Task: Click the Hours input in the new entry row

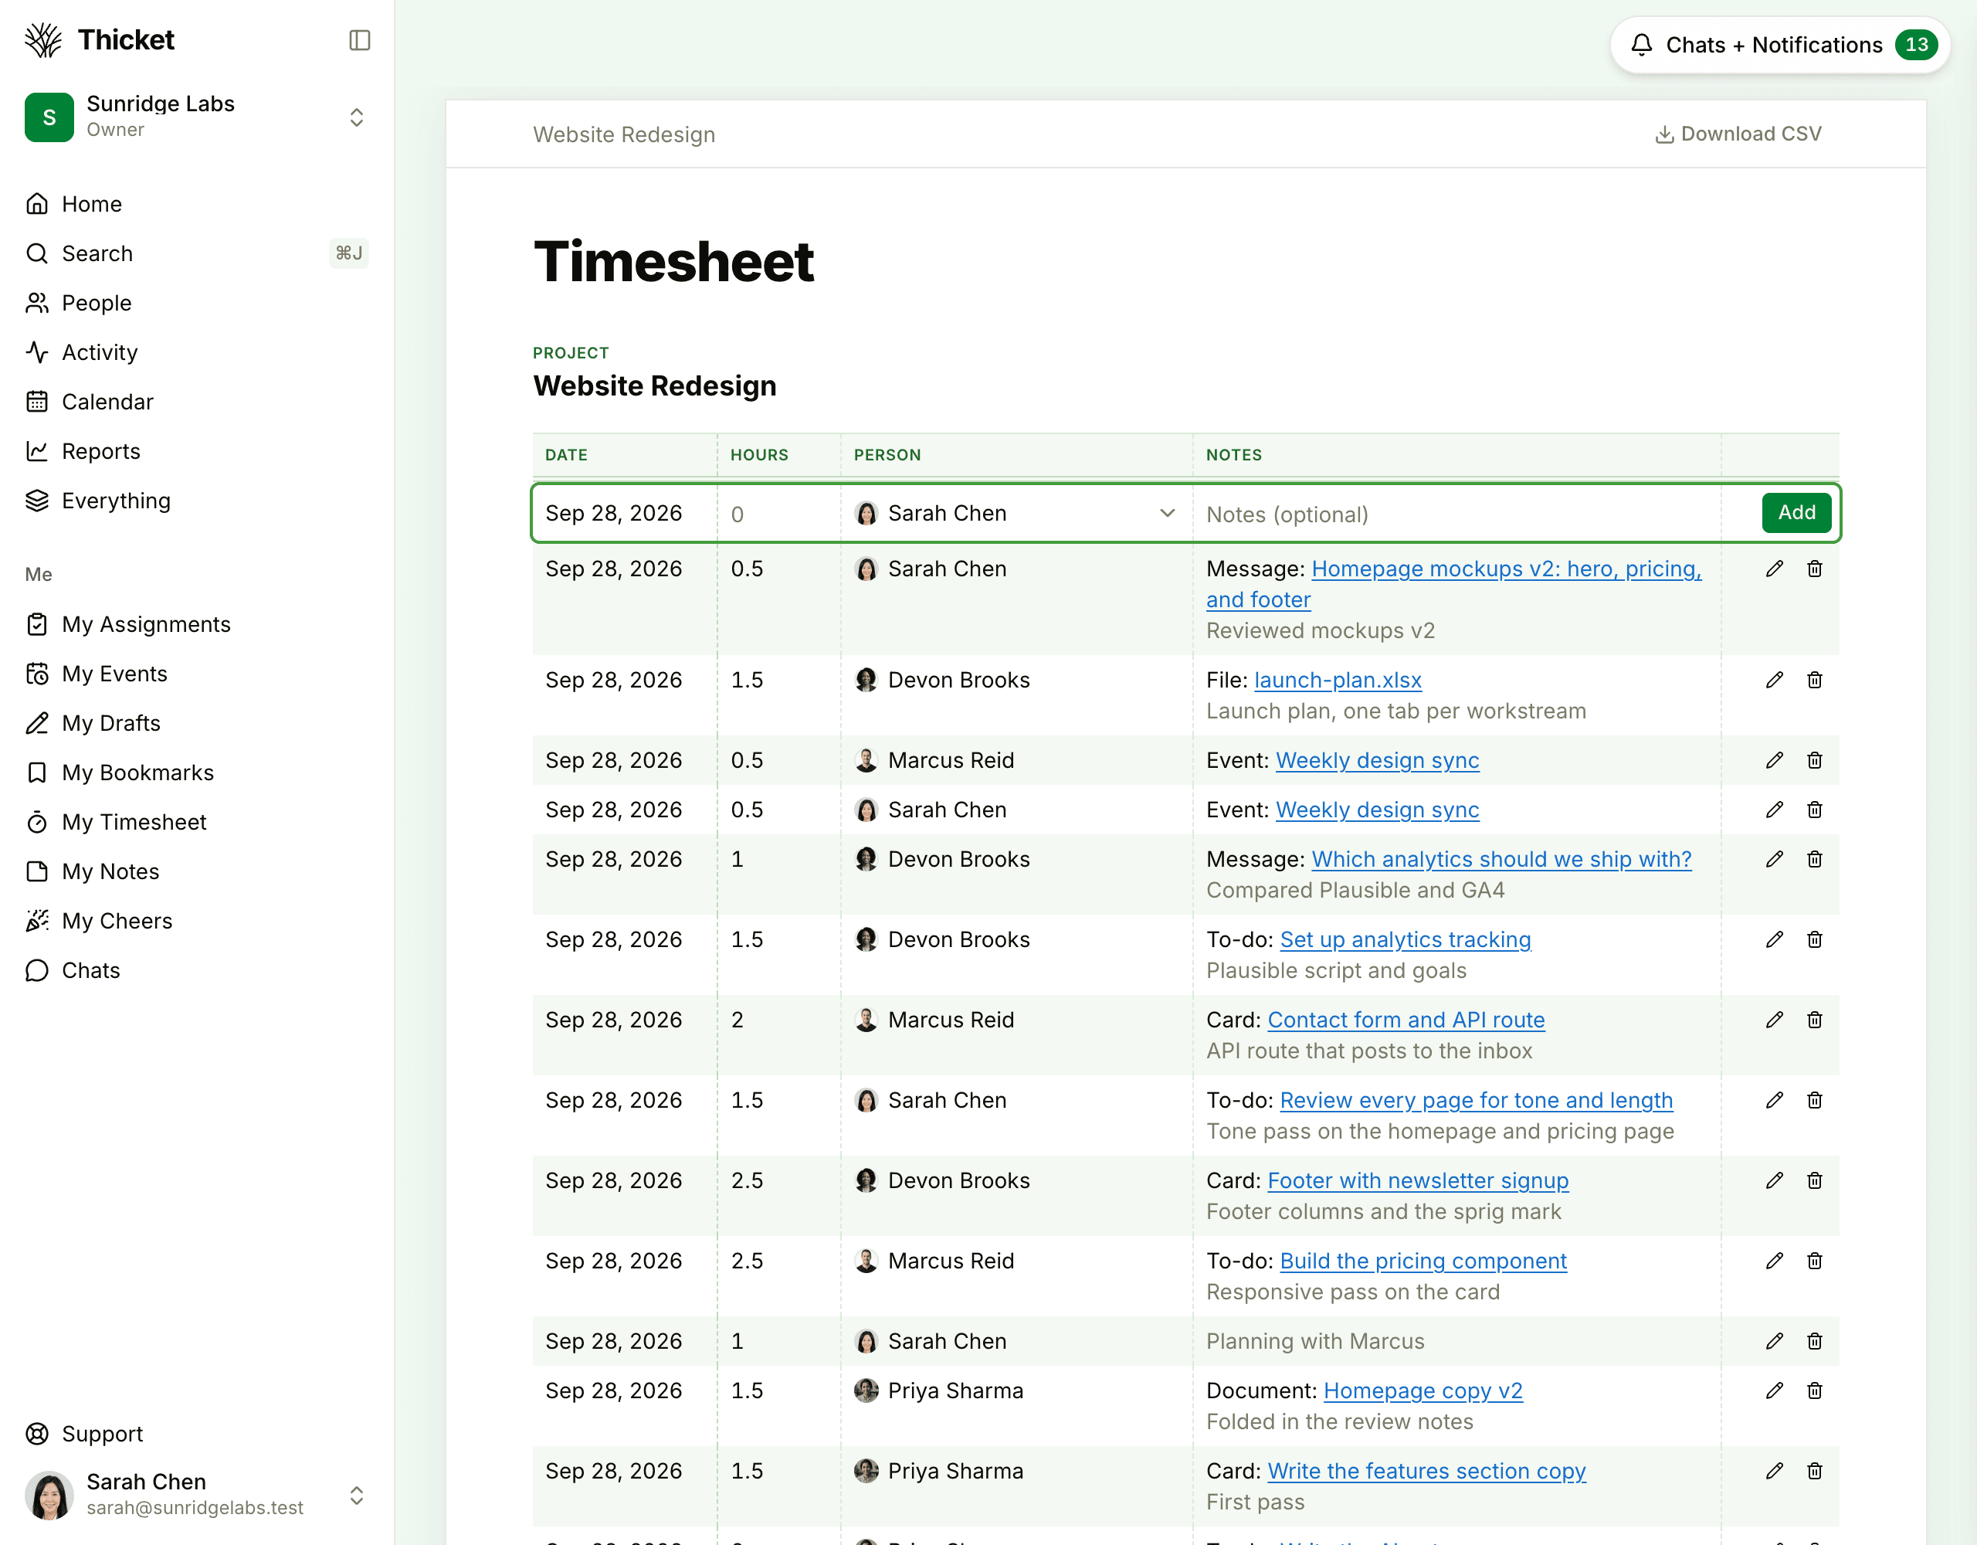Action: click(x=779, y=514)
